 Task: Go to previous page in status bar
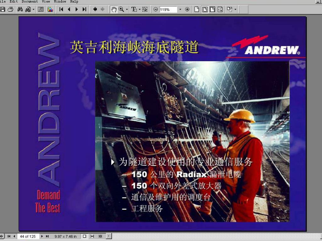click(14, 236)
